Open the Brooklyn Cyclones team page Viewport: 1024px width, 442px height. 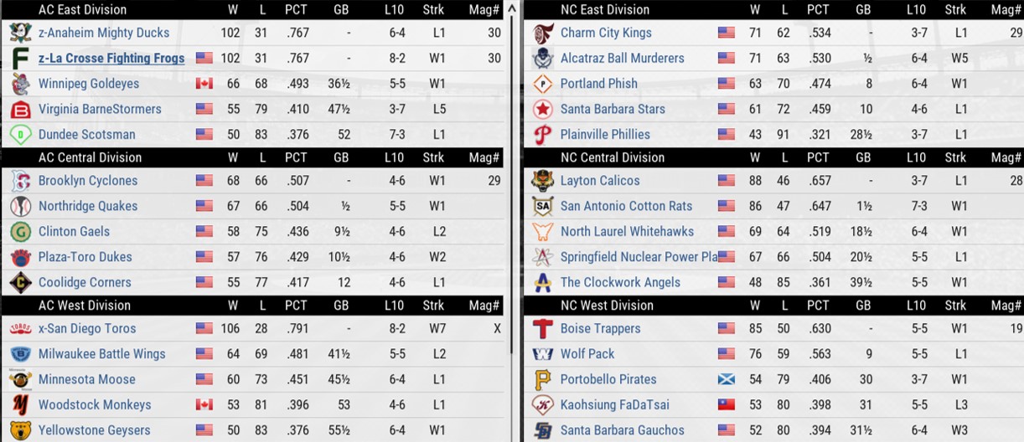pos(88,181)
